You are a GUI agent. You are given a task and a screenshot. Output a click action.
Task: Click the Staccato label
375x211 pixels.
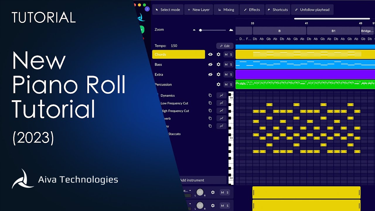tap(174, 134)
